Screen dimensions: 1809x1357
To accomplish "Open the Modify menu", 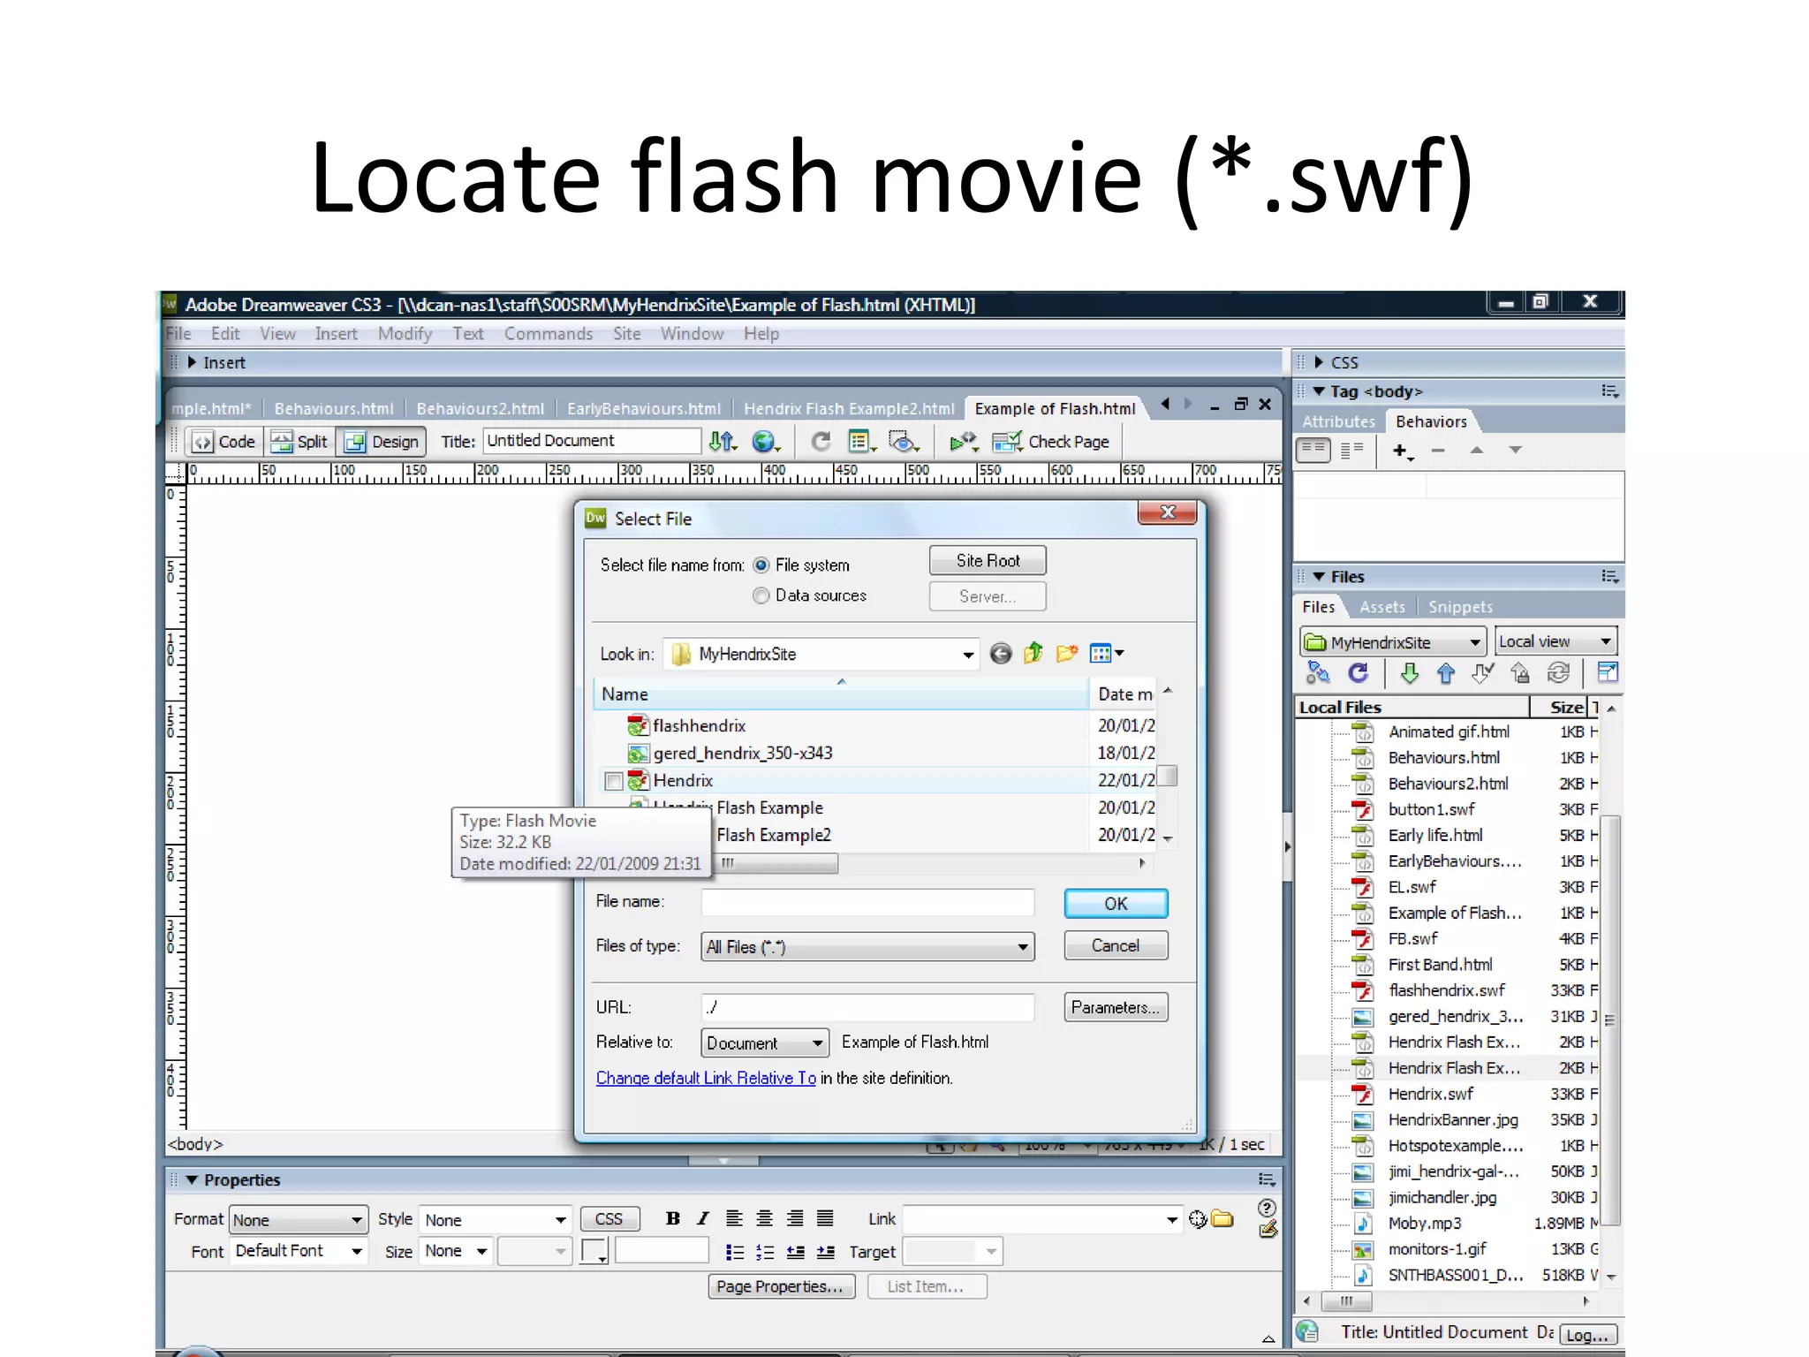I will [405, 334].
